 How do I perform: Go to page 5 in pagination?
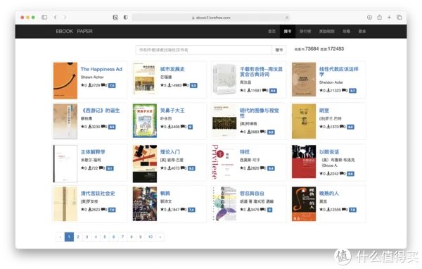tap(105, 237)
